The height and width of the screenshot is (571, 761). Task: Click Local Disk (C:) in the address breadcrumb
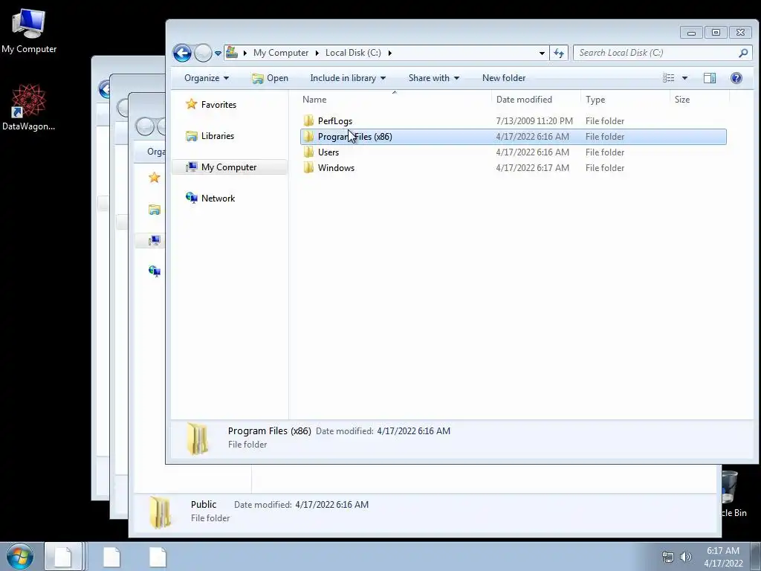353,53
